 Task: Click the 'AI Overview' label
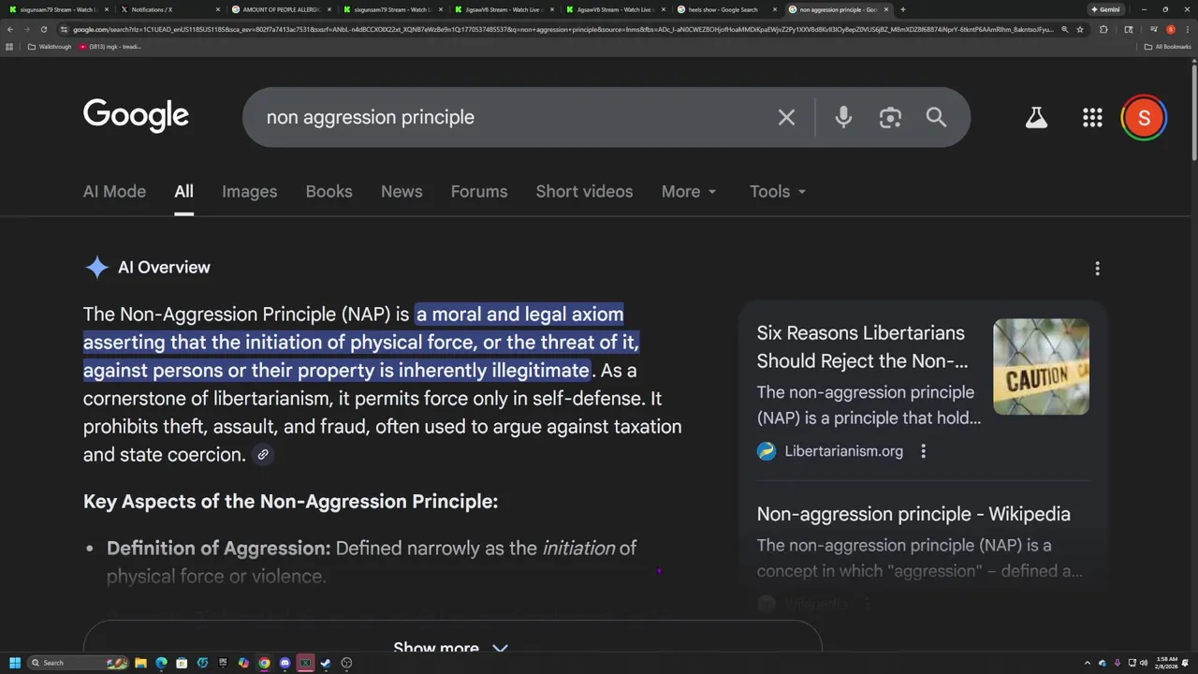pyautogui.click(x=164, y=268)
